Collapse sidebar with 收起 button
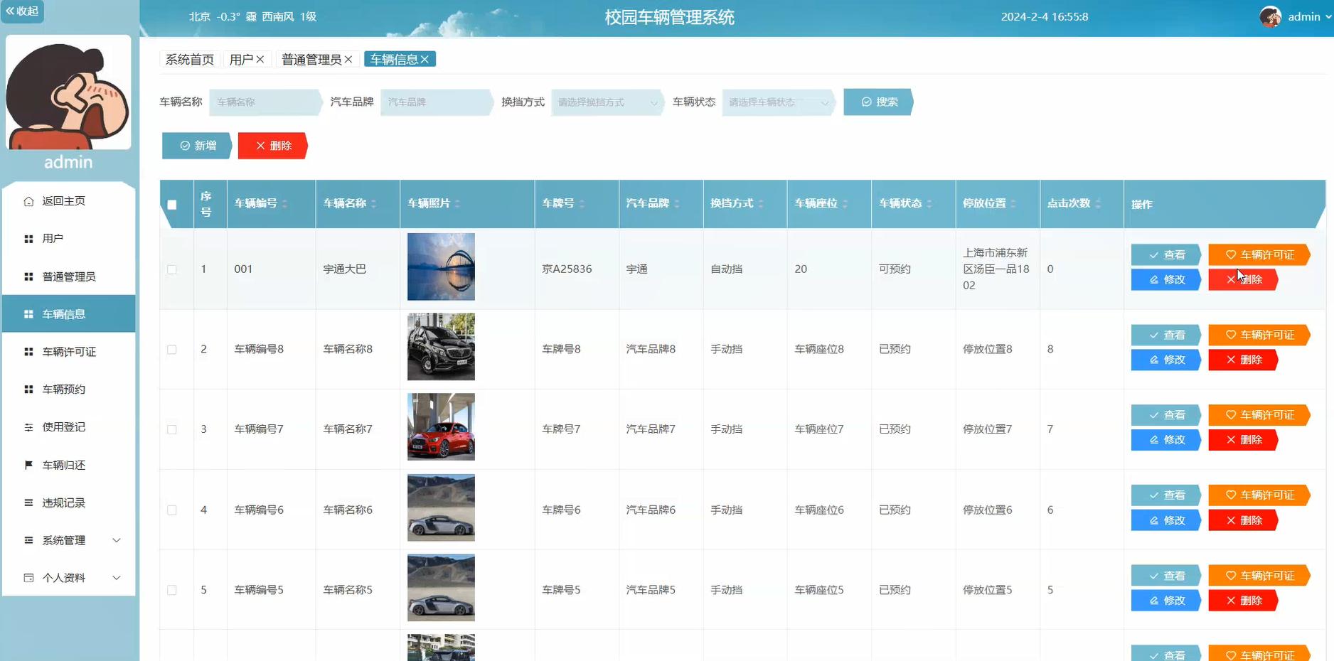 [x=22, y=11]
